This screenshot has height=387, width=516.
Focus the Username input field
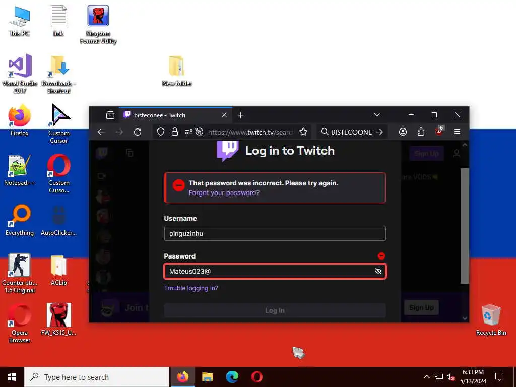pyautogui.click(x=275, y=233)
